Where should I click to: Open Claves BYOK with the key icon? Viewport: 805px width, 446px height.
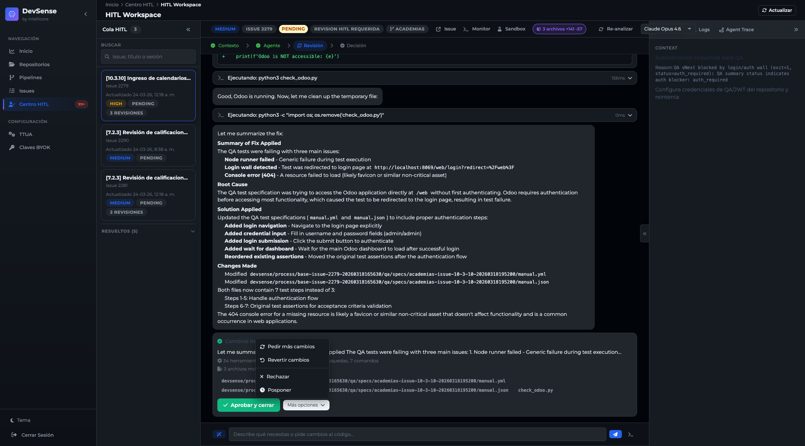[x=35, y=147]
